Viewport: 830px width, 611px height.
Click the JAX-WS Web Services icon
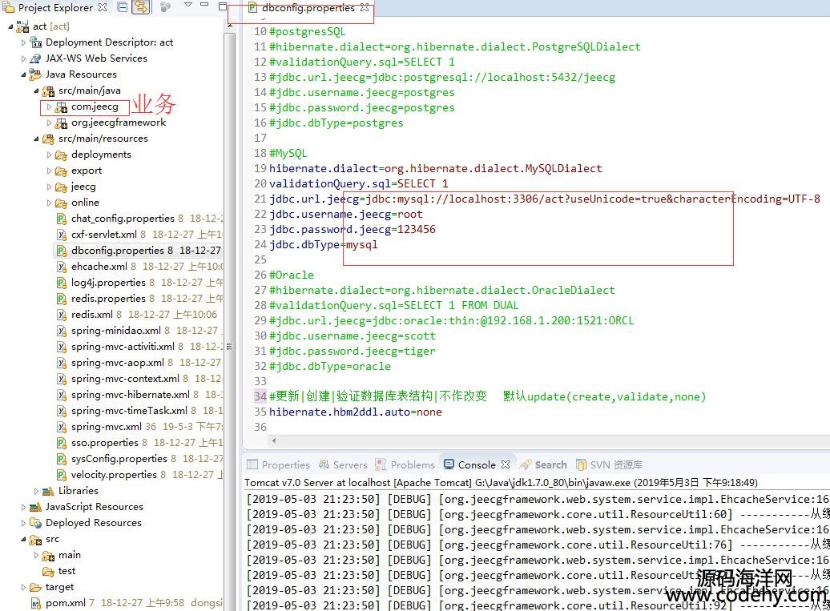pyautogui.click(x=35, y=58)
